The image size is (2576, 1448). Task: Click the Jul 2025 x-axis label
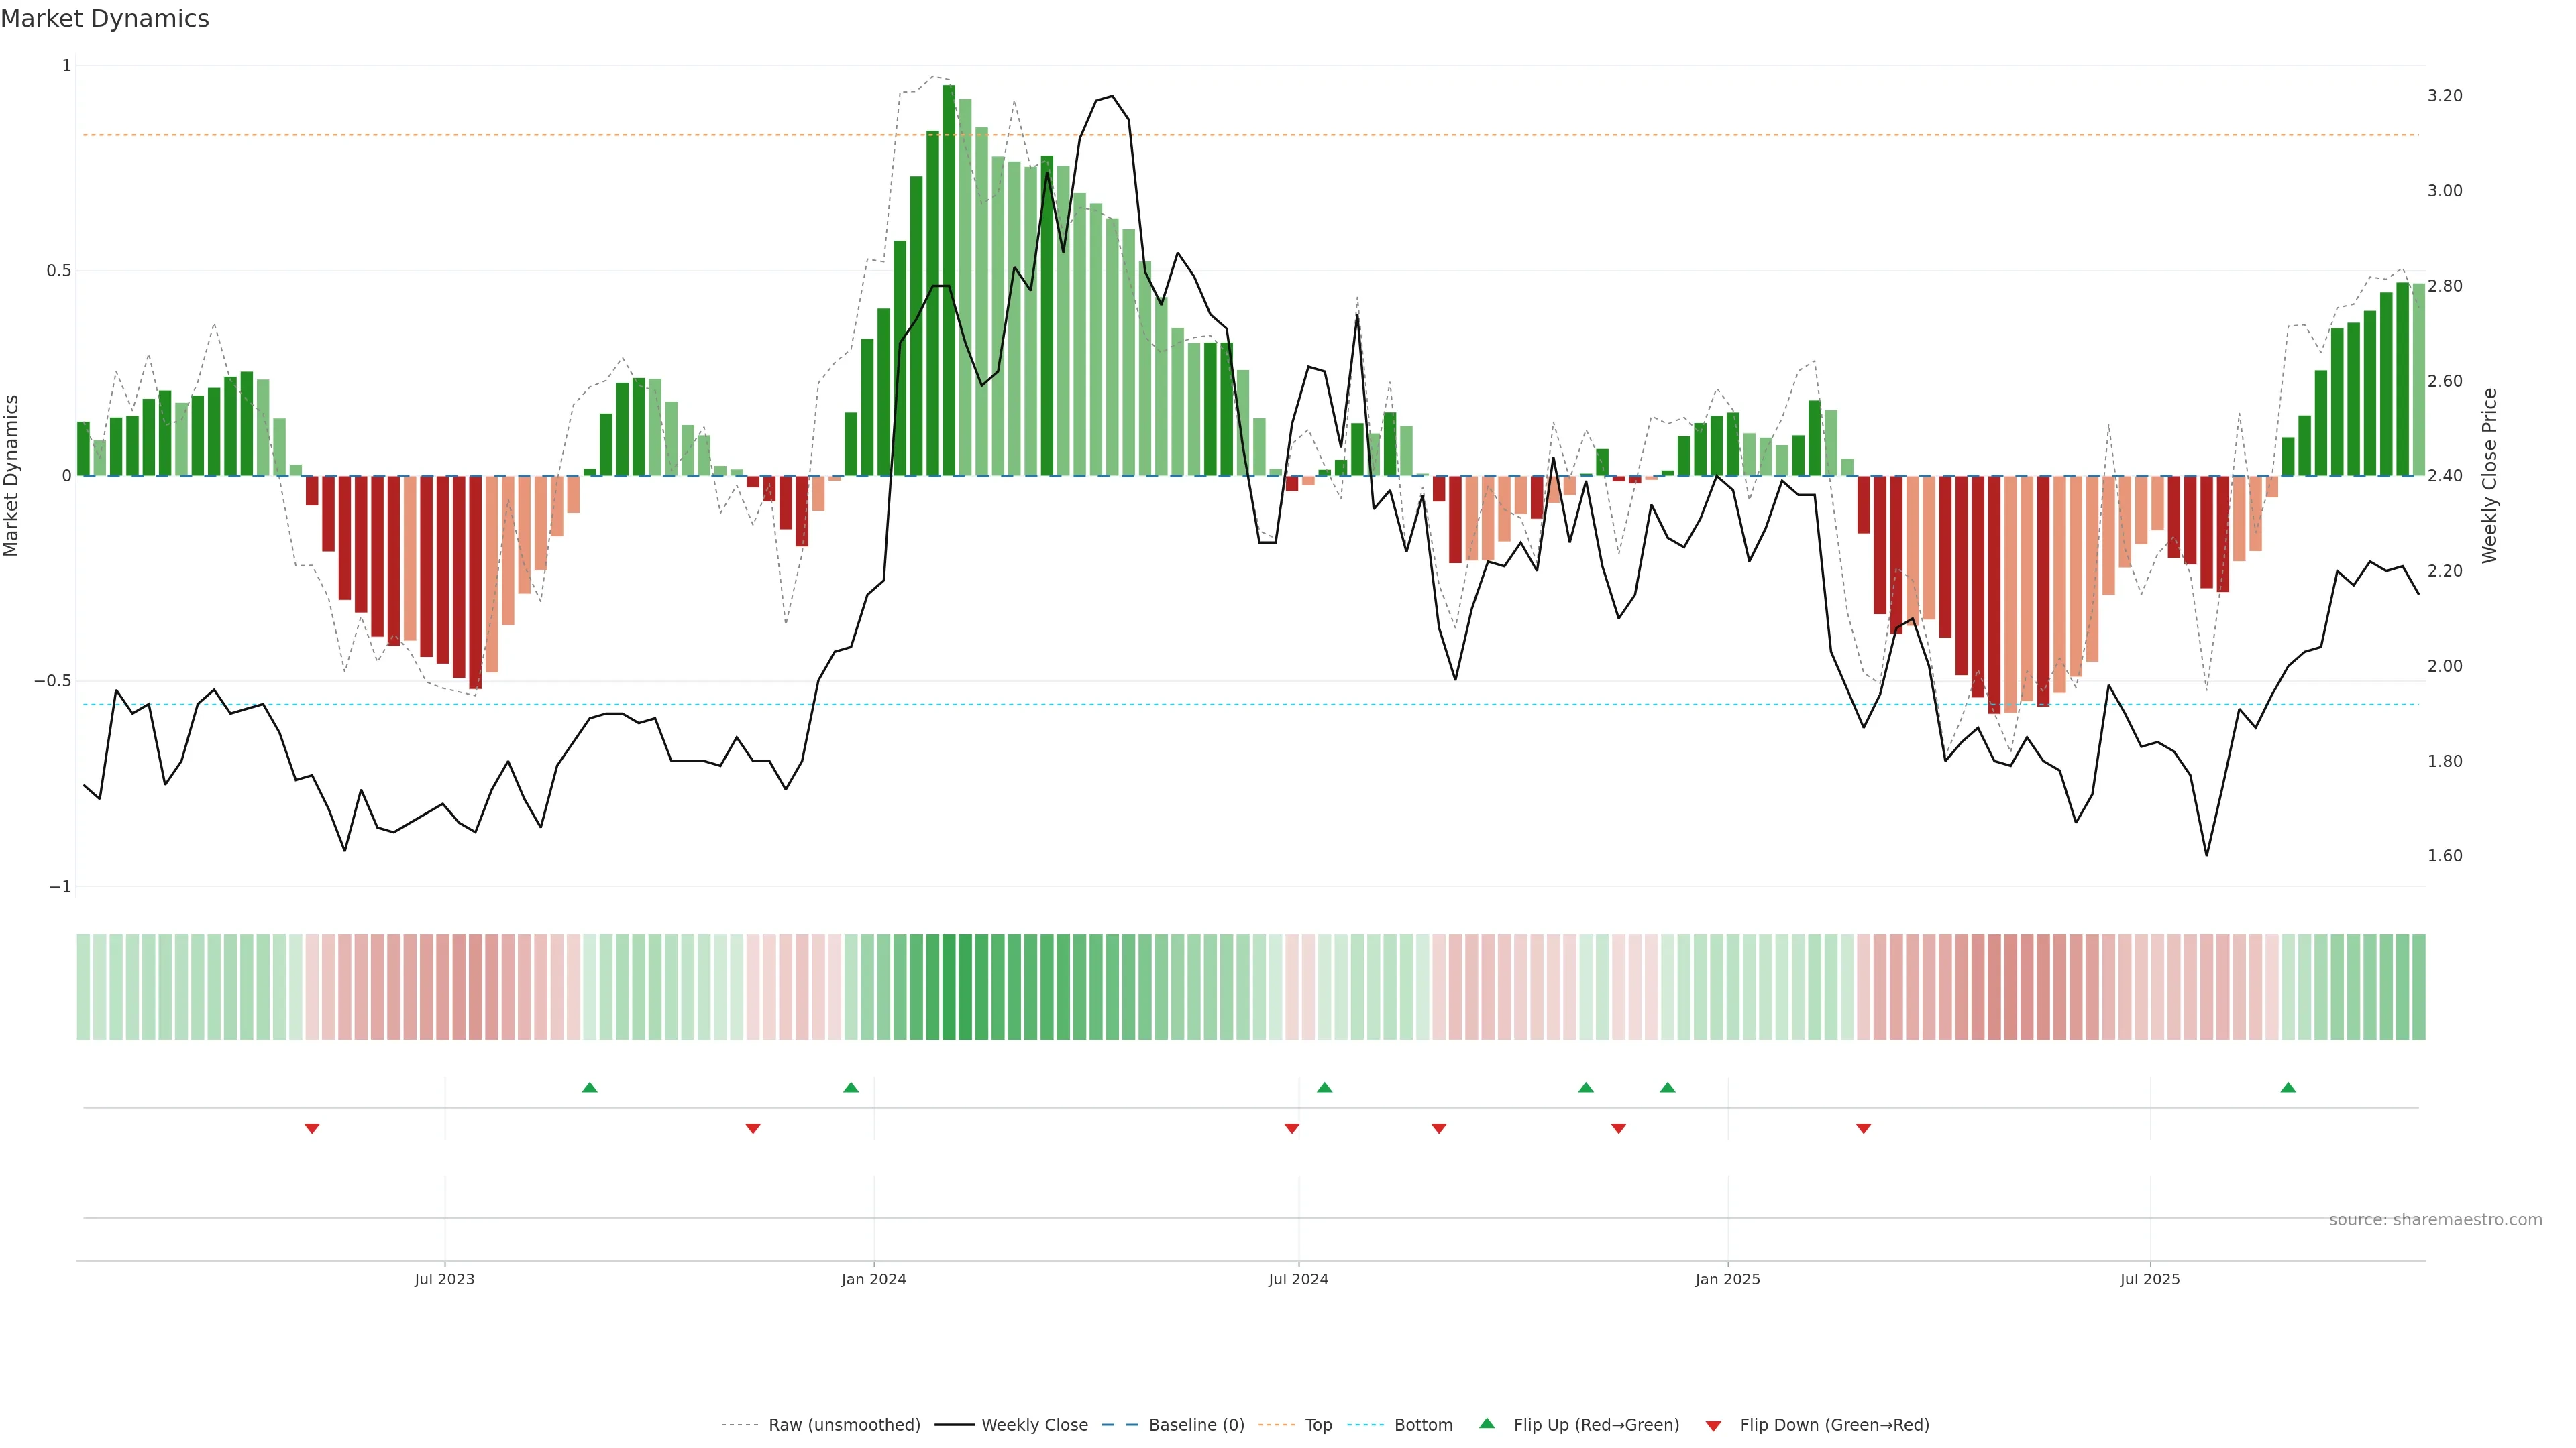tap(2149, 1279)
